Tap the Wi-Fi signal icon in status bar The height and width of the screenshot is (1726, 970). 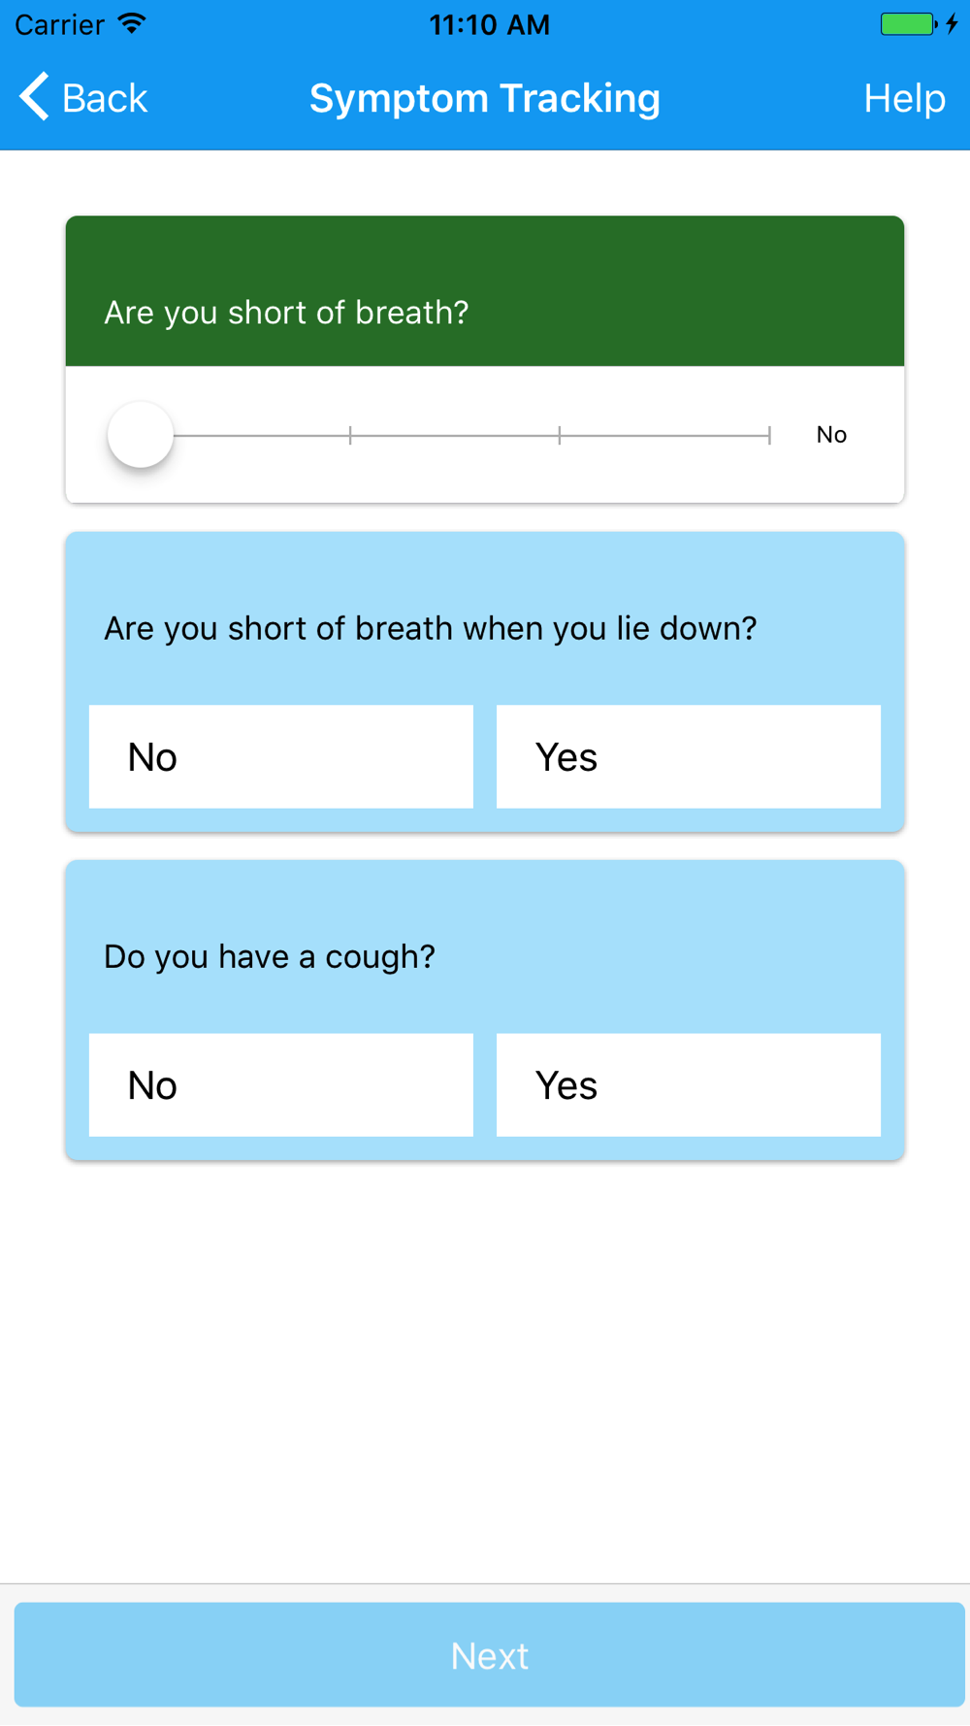click(x=132, y=24)
